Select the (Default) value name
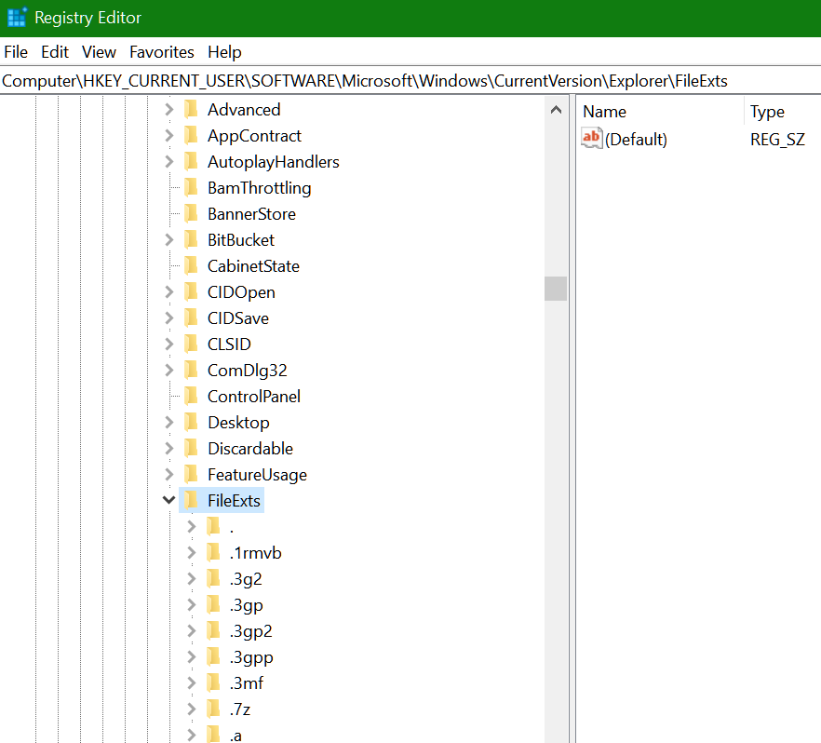The height and width of the screenshot is (743, 821). pyautogui.click(x=636, y=140)
